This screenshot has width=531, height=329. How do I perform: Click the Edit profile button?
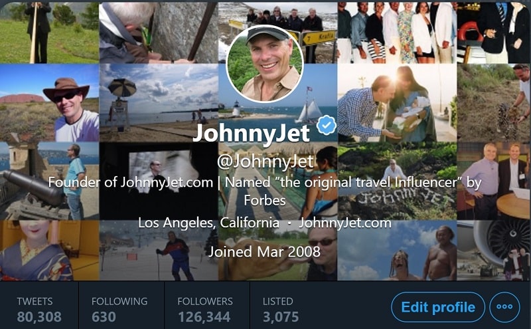[438, 307]
